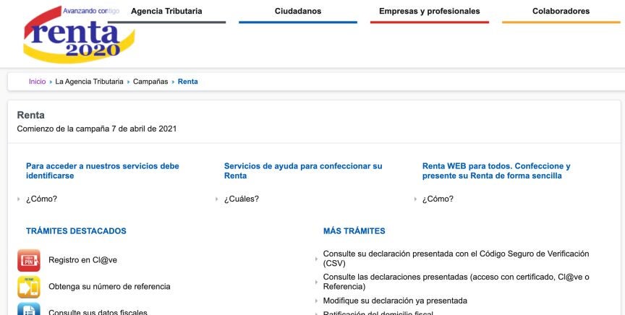Open Consulte sus datos fiscales
The image size is (625, 315).
[x=98, y=312]
